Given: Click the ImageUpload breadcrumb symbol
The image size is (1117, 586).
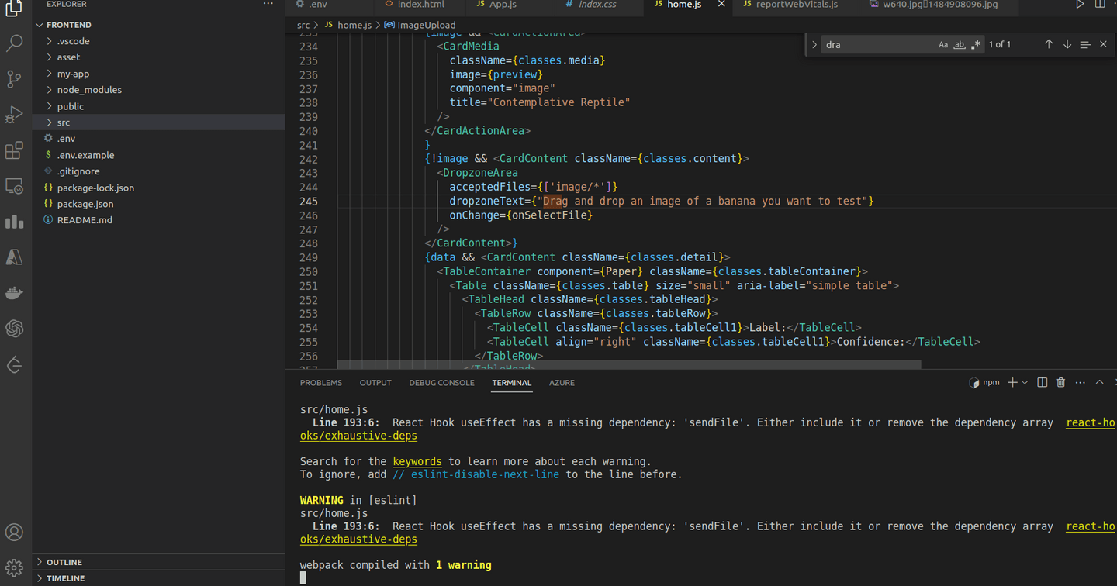Looking at the screenshot, I should [426, 25].
